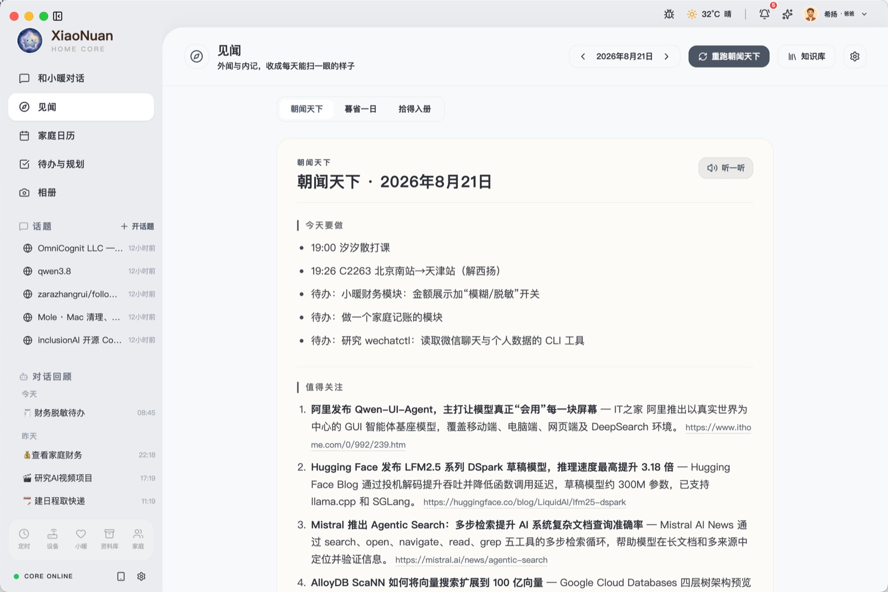
Task: Open the 资料库 archive icon
Action: pyautogui.click(x=109, y=539)
